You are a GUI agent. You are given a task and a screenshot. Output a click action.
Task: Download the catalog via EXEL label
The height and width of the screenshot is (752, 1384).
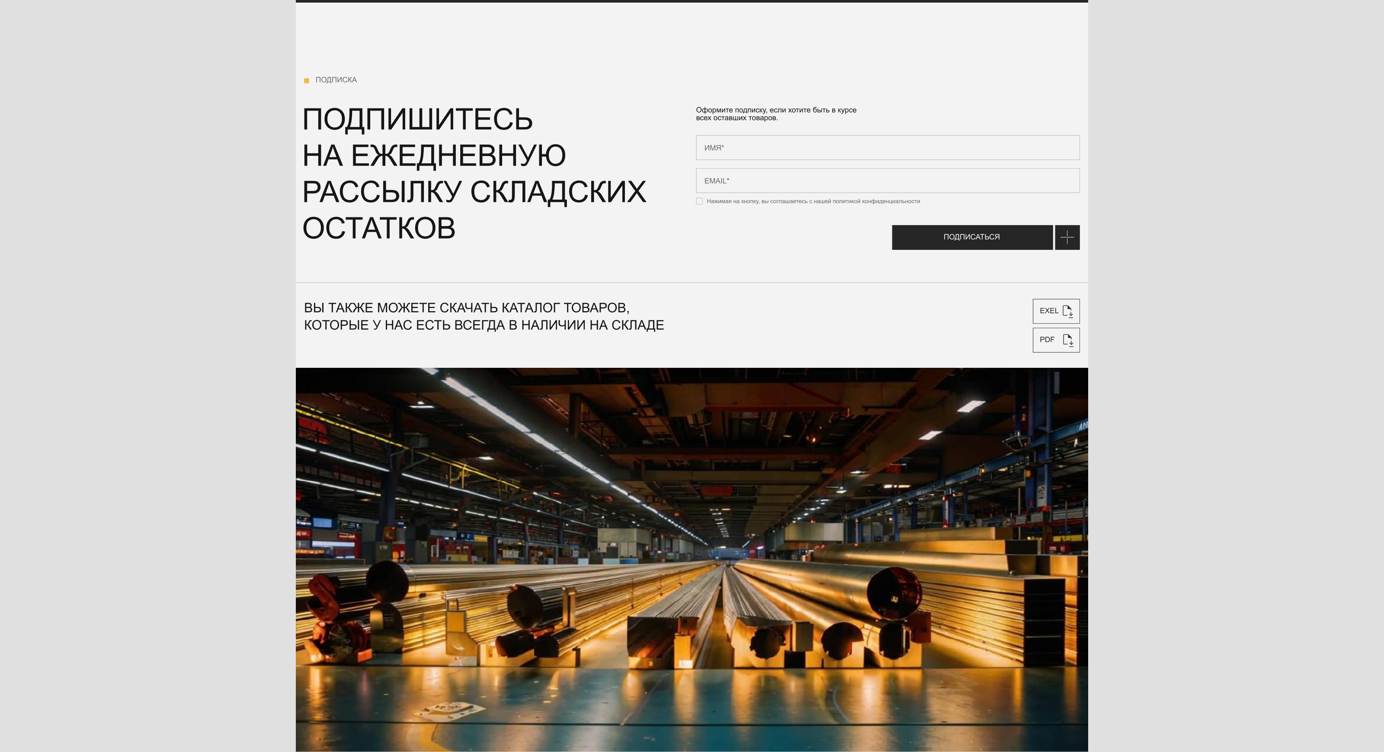[x=1048, y=311]
